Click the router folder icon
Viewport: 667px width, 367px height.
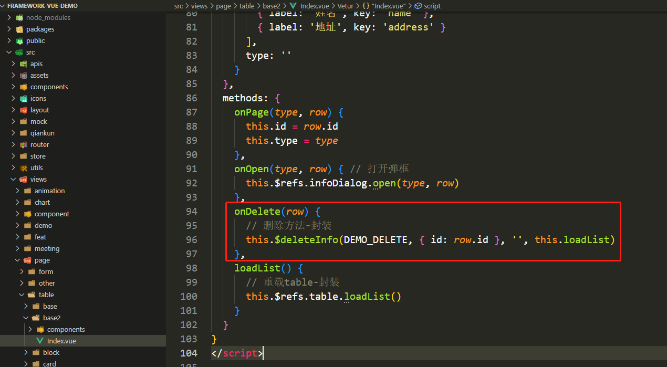[x=24, y=144]
